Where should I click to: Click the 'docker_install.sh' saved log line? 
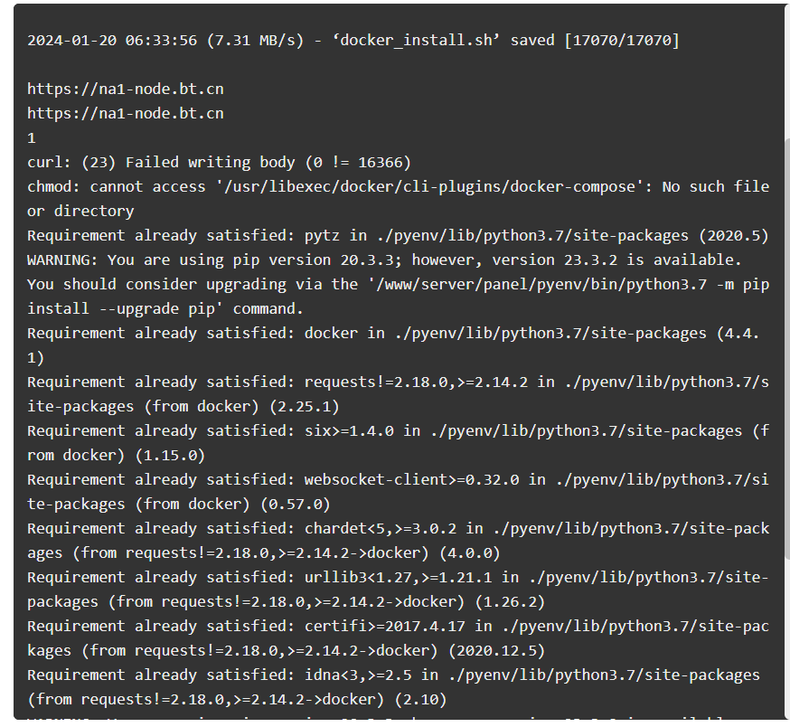353,41
